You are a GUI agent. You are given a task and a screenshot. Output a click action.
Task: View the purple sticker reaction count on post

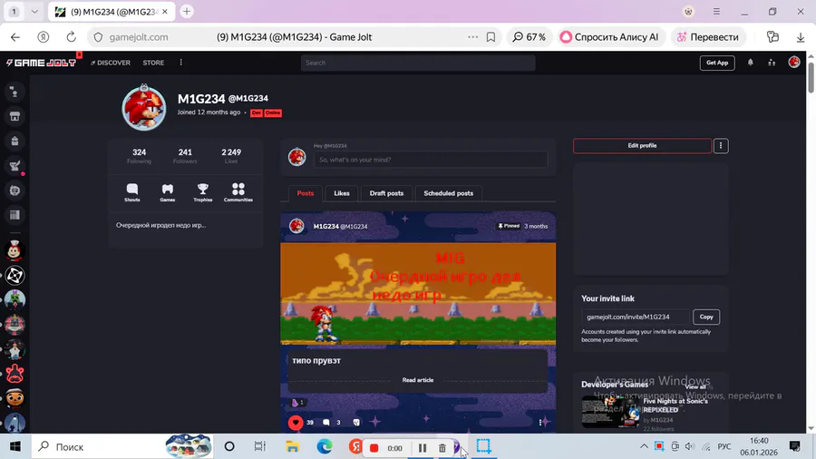[297, 402]
